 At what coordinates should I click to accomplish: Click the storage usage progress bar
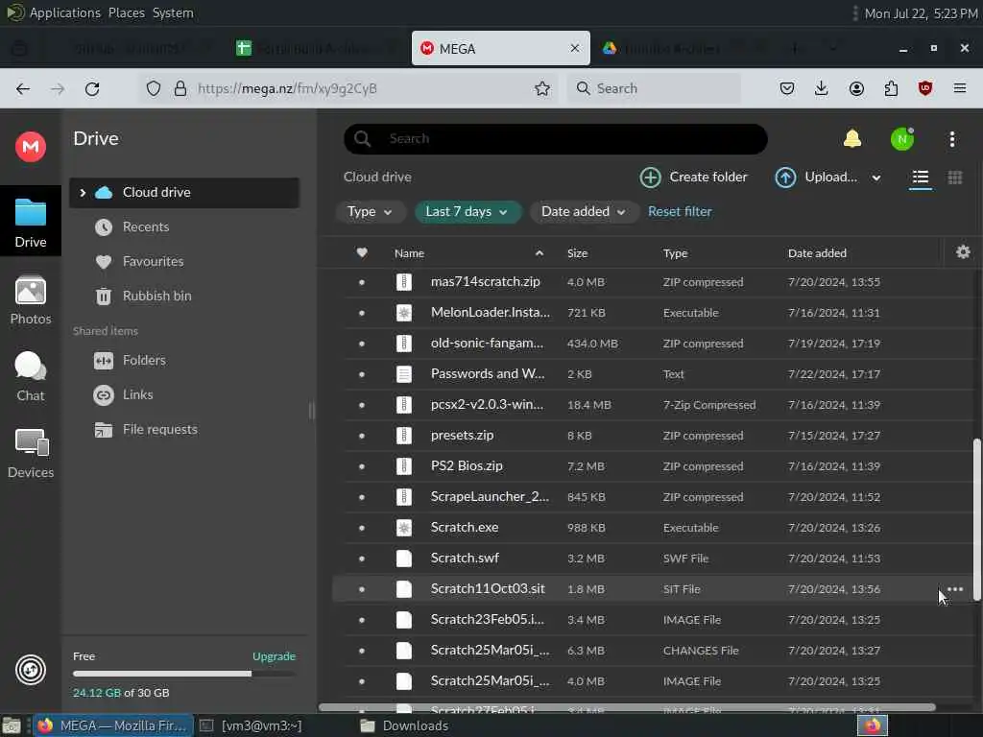183,674
